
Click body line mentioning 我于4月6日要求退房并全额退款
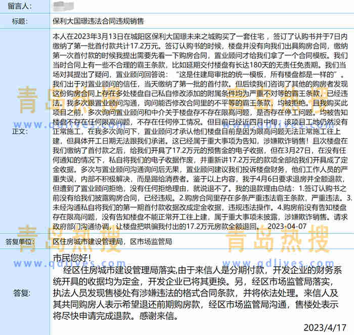pyautogui.click(x=199, y=179)
